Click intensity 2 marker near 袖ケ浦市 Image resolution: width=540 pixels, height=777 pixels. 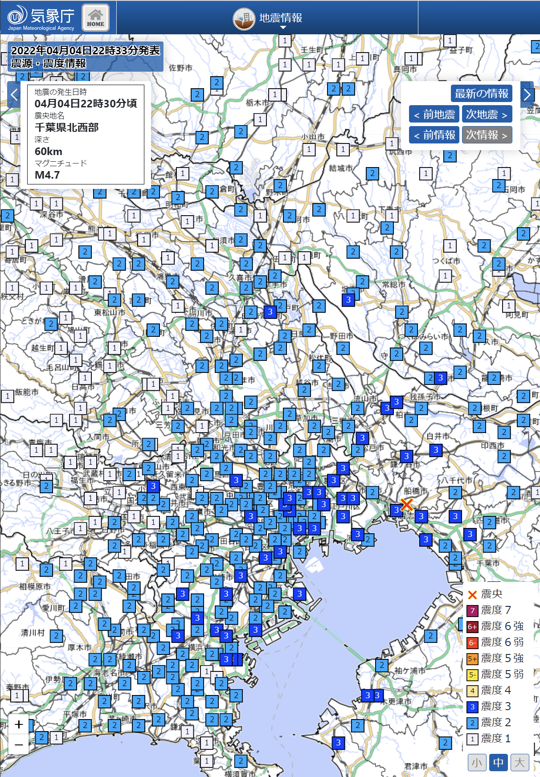pyautogui.click(x=381, y=666)
